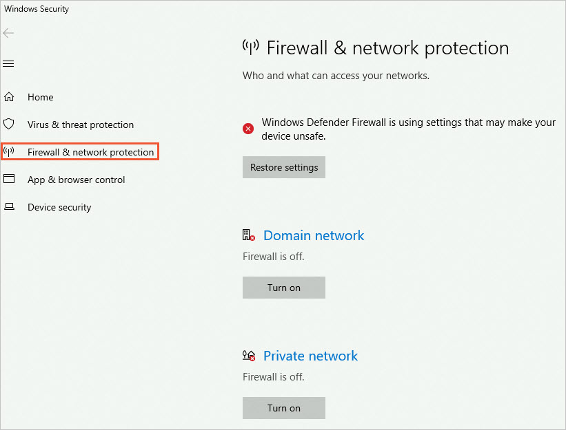Click the back arrow navigation button
This screenshot has height=430, width=566.
pyautogui.click(x=8, y=33)
